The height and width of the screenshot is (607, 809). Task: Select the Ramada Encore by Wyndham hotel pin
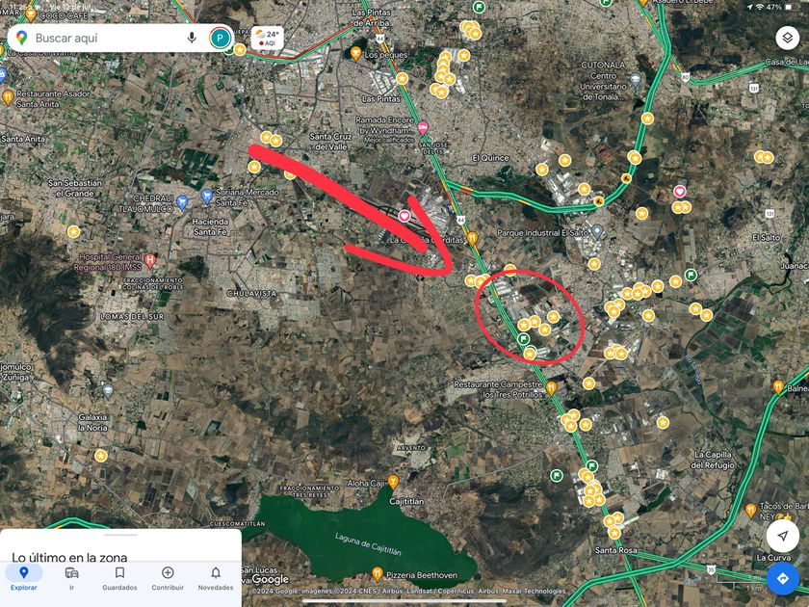point(423,127)
